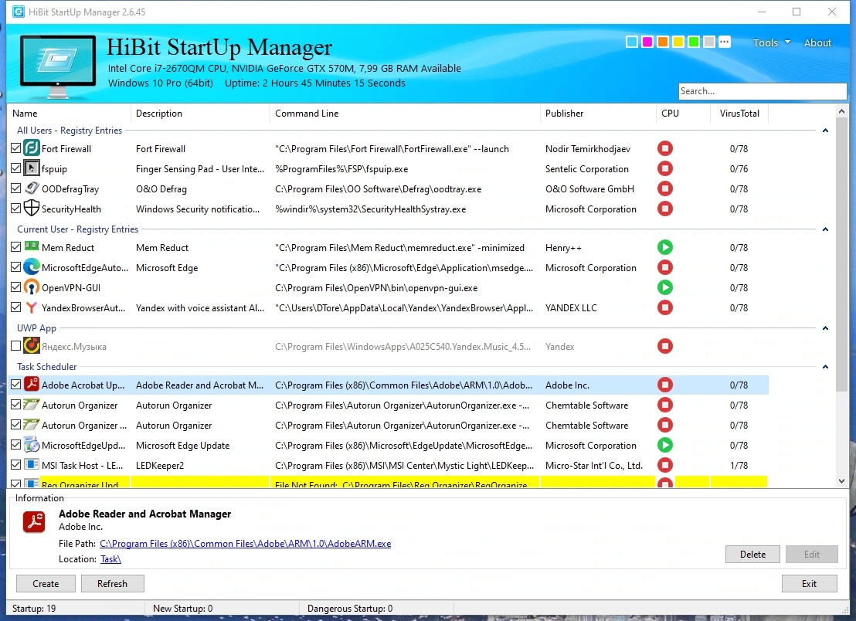Open the AdobeARM.exe file path link

click(x=245, y=544)
